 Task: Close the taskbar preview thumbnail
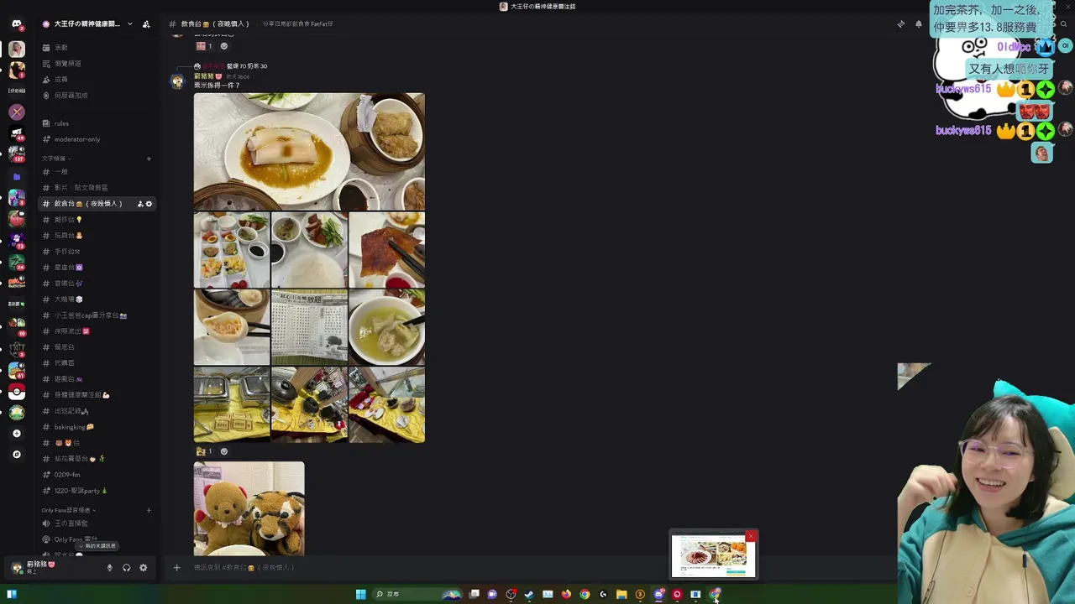(x=751, y=536)
